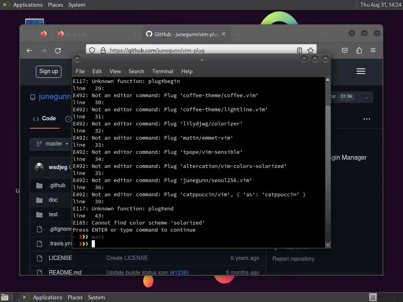403x302 pixels.
Task: Open a new Firefox tab
Action: pos(238,34)
